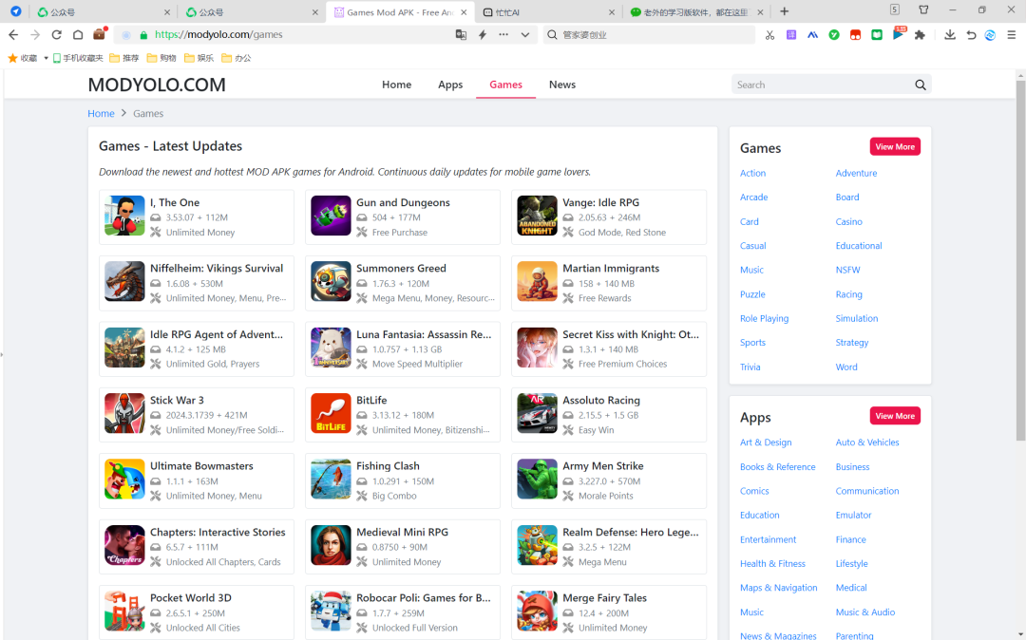
Task: Select the Strategy games category
Action: (852, 343)
